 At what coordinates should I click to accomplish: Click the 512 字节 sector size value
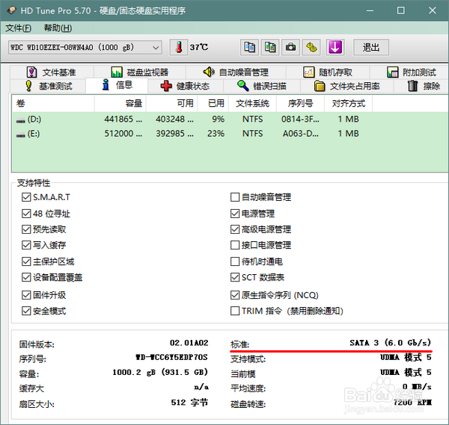[189, 403]
